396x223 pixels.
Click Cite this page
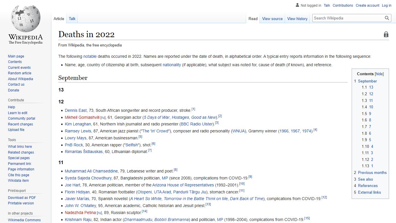tap(19, 175)
